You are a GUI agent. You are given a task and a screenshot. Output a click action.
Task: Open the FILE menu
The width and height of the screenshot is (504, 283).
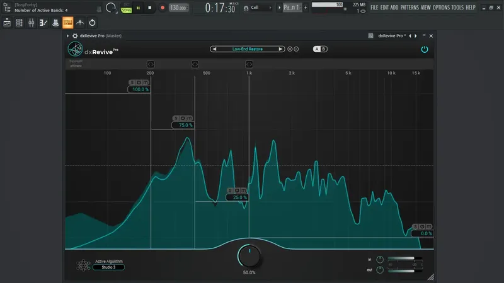(374, 8)
